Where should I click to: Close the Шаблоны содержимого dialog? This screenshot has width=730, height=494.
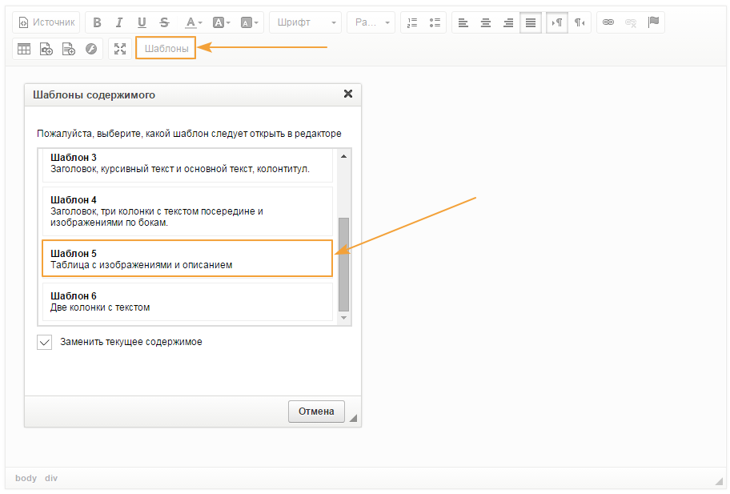pyautogui.click(x=347, y=94)
